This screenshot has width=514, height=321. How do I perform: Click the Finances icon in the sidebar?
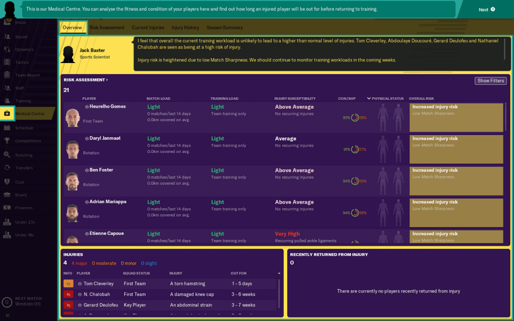[x=7, y=208]
